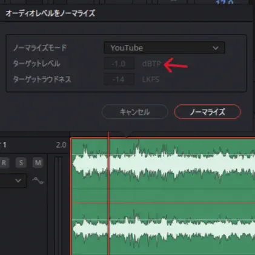Click the ノーマライズモード label

point(40,48)
